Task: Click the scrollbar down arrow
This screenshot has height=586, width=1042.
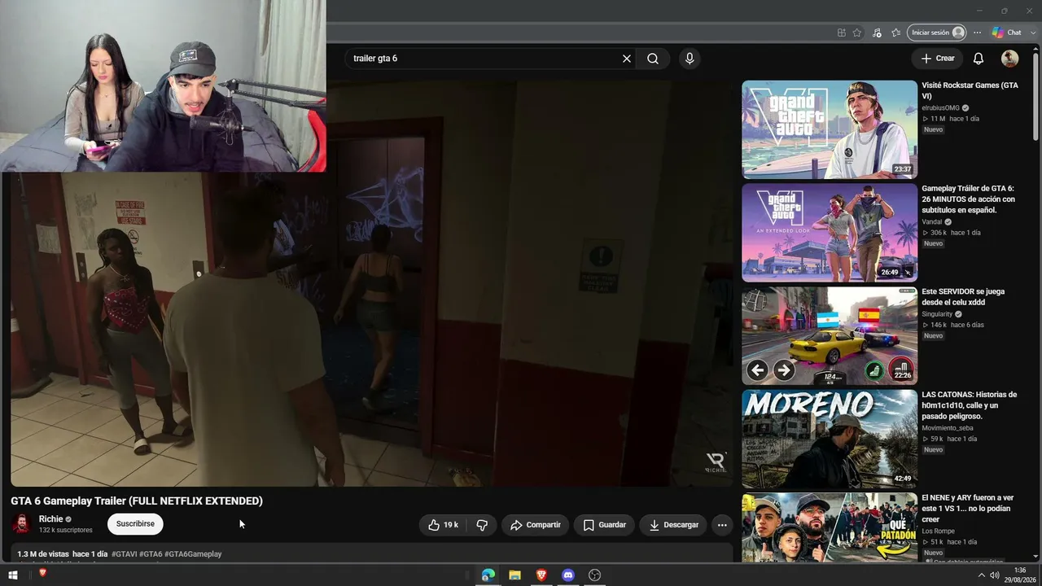Action: (x=1035, y=558)
